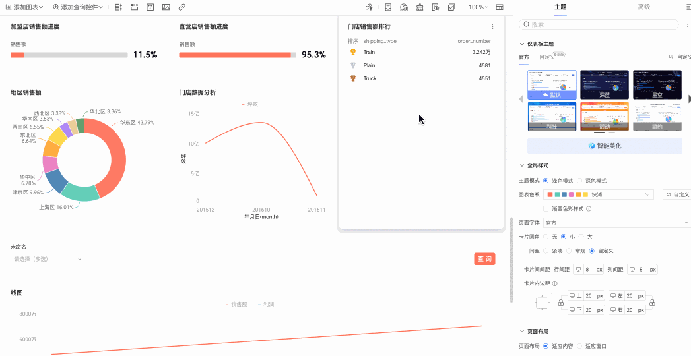The image size is (691, 356).
Task: Click 自定义 link at right of theme tabs
Action: coord(680,57)
